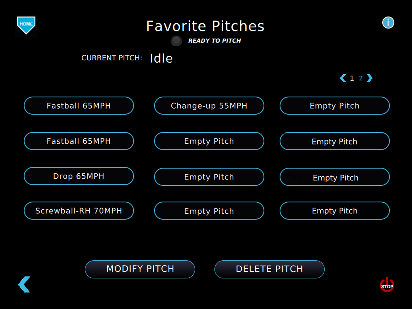Choose the Drop 65MPH pitch
The height and width of the screenshot is (309, 412).
point(78,176)
